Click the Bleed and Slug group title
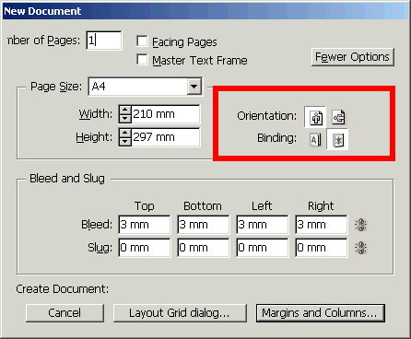This screenshot has width=411, height=339. click(x=67, y=179)
